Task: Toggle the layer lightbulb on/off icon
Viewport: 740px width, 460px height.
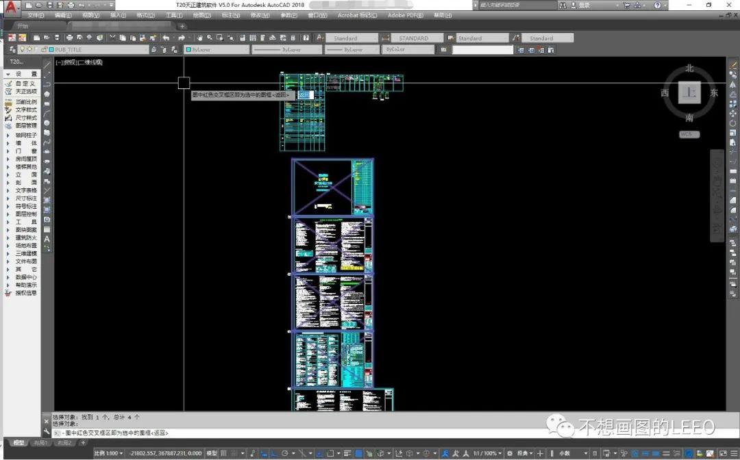Action: pyautogui.click(x=22, y=49)
